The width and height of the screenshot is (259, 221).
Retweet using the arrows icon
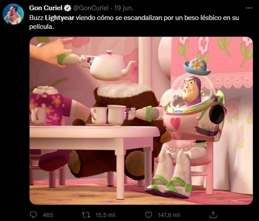tap(86, 215)
